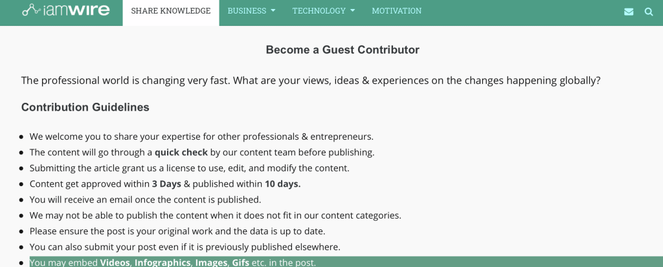Click the highlighted Infographics word
This screenshot has width=663, height=267.
(163, 262)
